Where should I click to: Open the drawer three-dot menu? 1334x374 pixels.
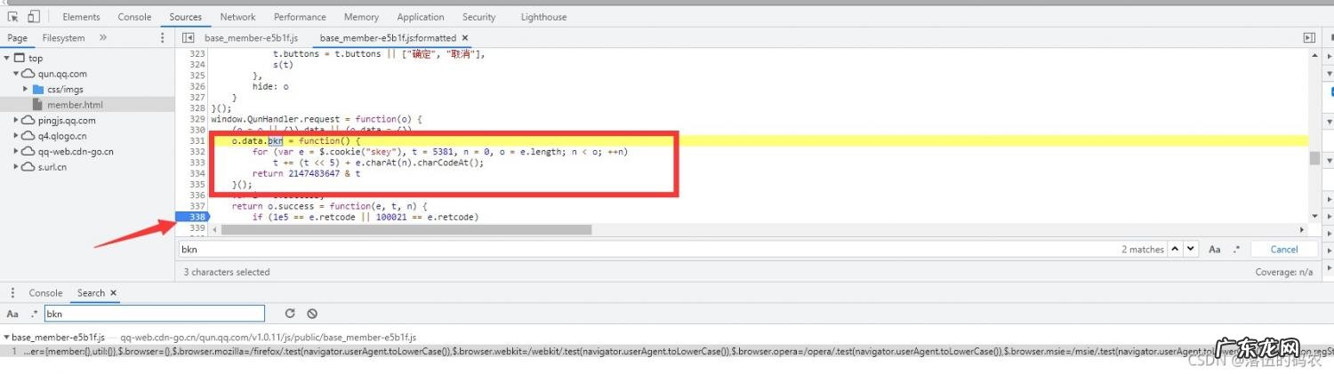12,293
